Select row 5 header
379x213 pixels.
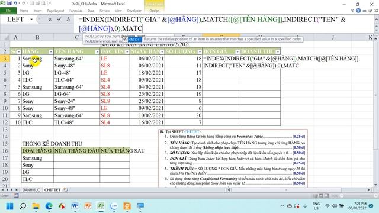(5, 73)
